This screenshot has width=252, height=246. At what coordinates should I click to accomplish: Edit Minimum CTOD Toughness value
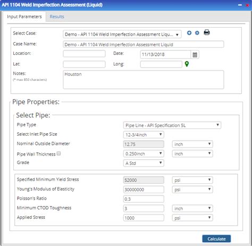pos(144,208)
